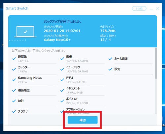The image size is (165, 134).
Task: Close the Smart Switch window
Action: tap(158, 9)
